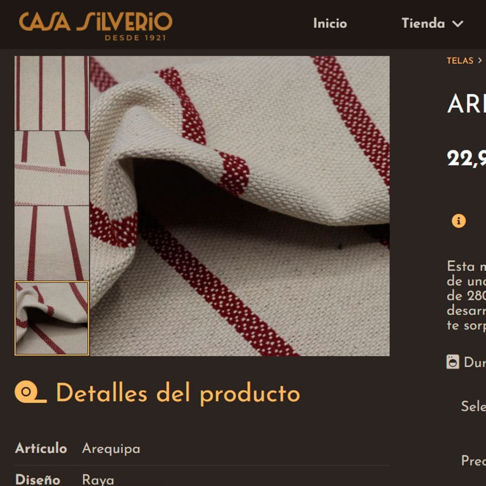The width and height of the screenshot is (486, 486).
Task: Show the second thumbnail with horizontal stripe
Action: coord(52,168)
